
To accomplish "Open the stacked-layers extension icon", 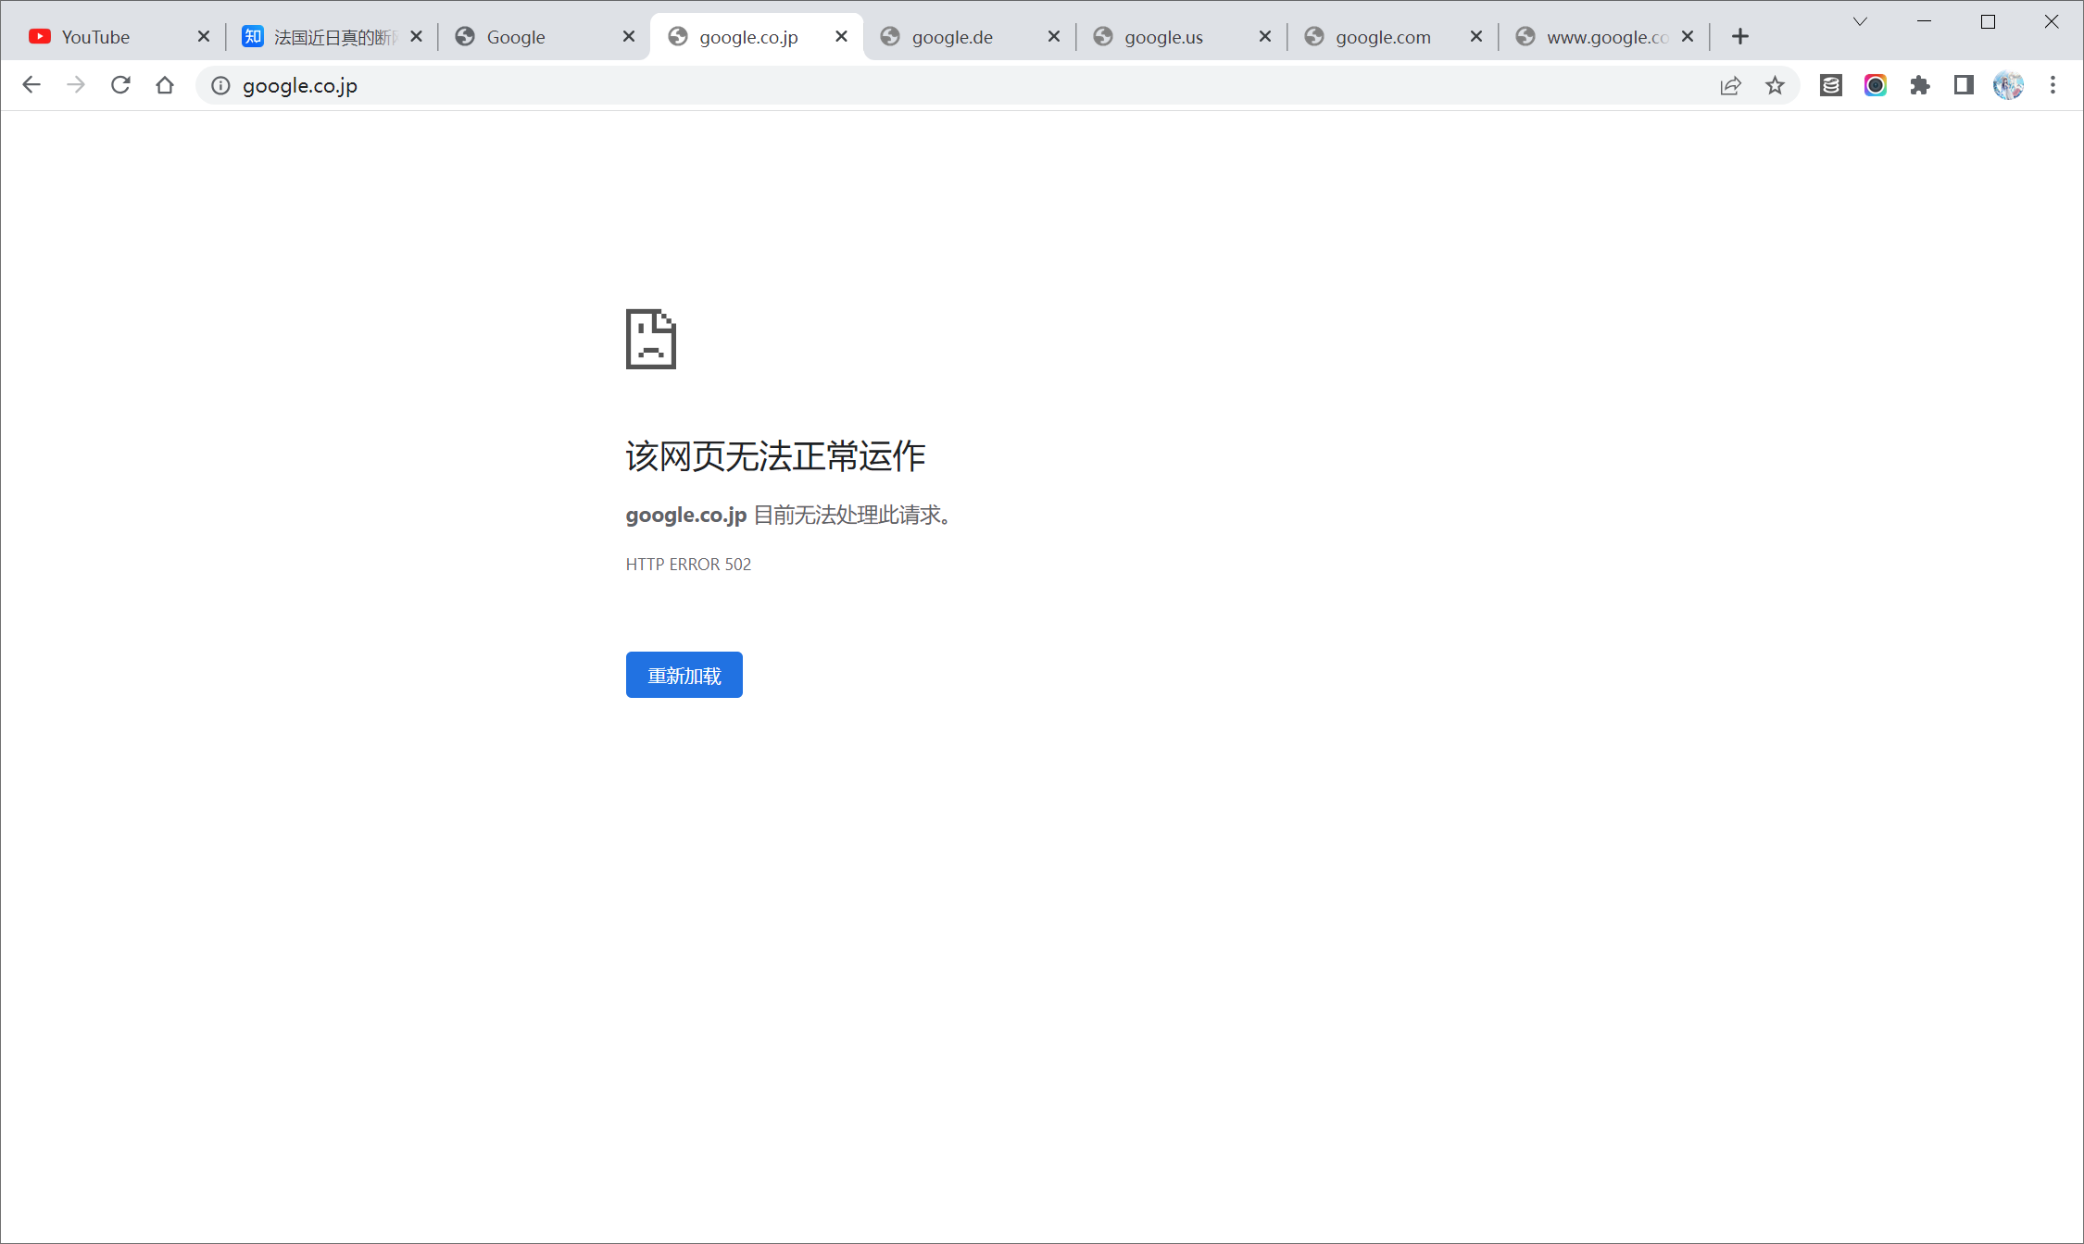I will [1831, 85].
